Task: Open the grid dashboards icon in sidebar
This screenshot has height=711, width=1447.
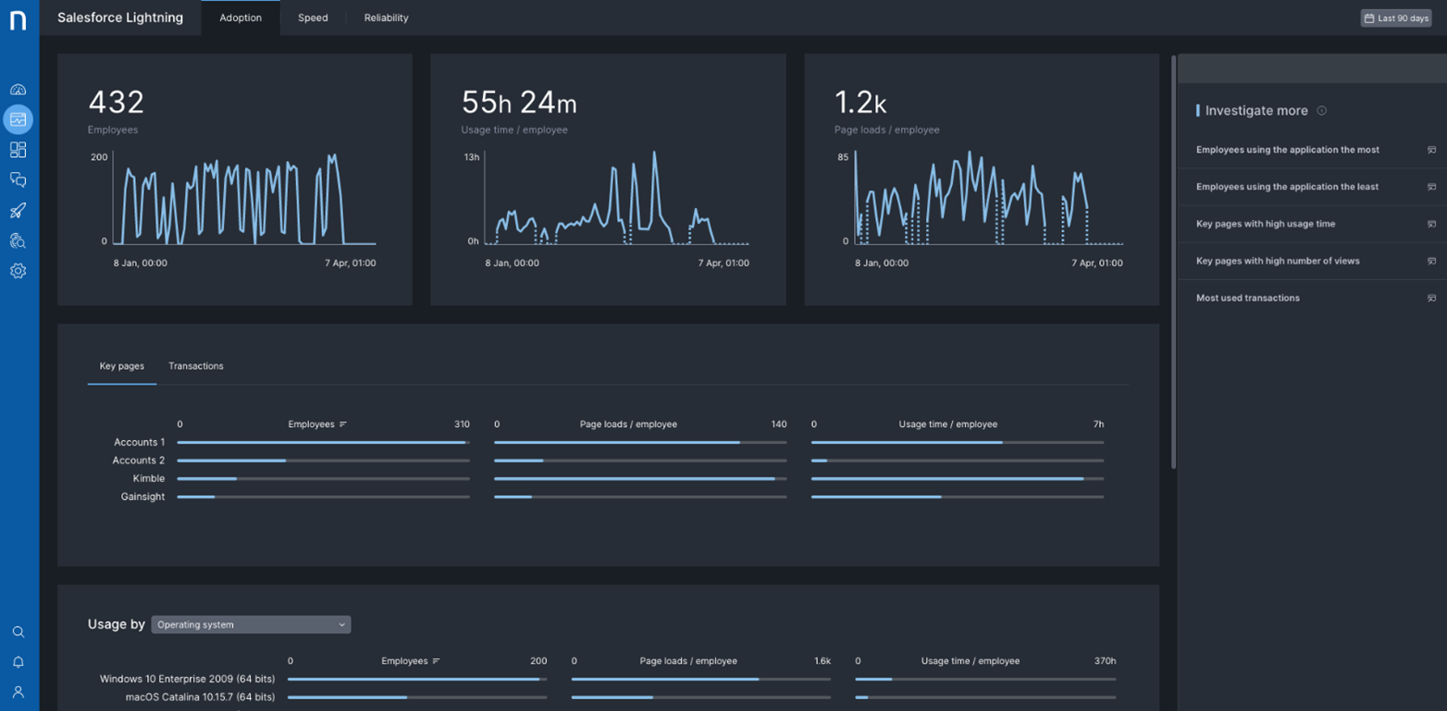Action: pos(19,150)
